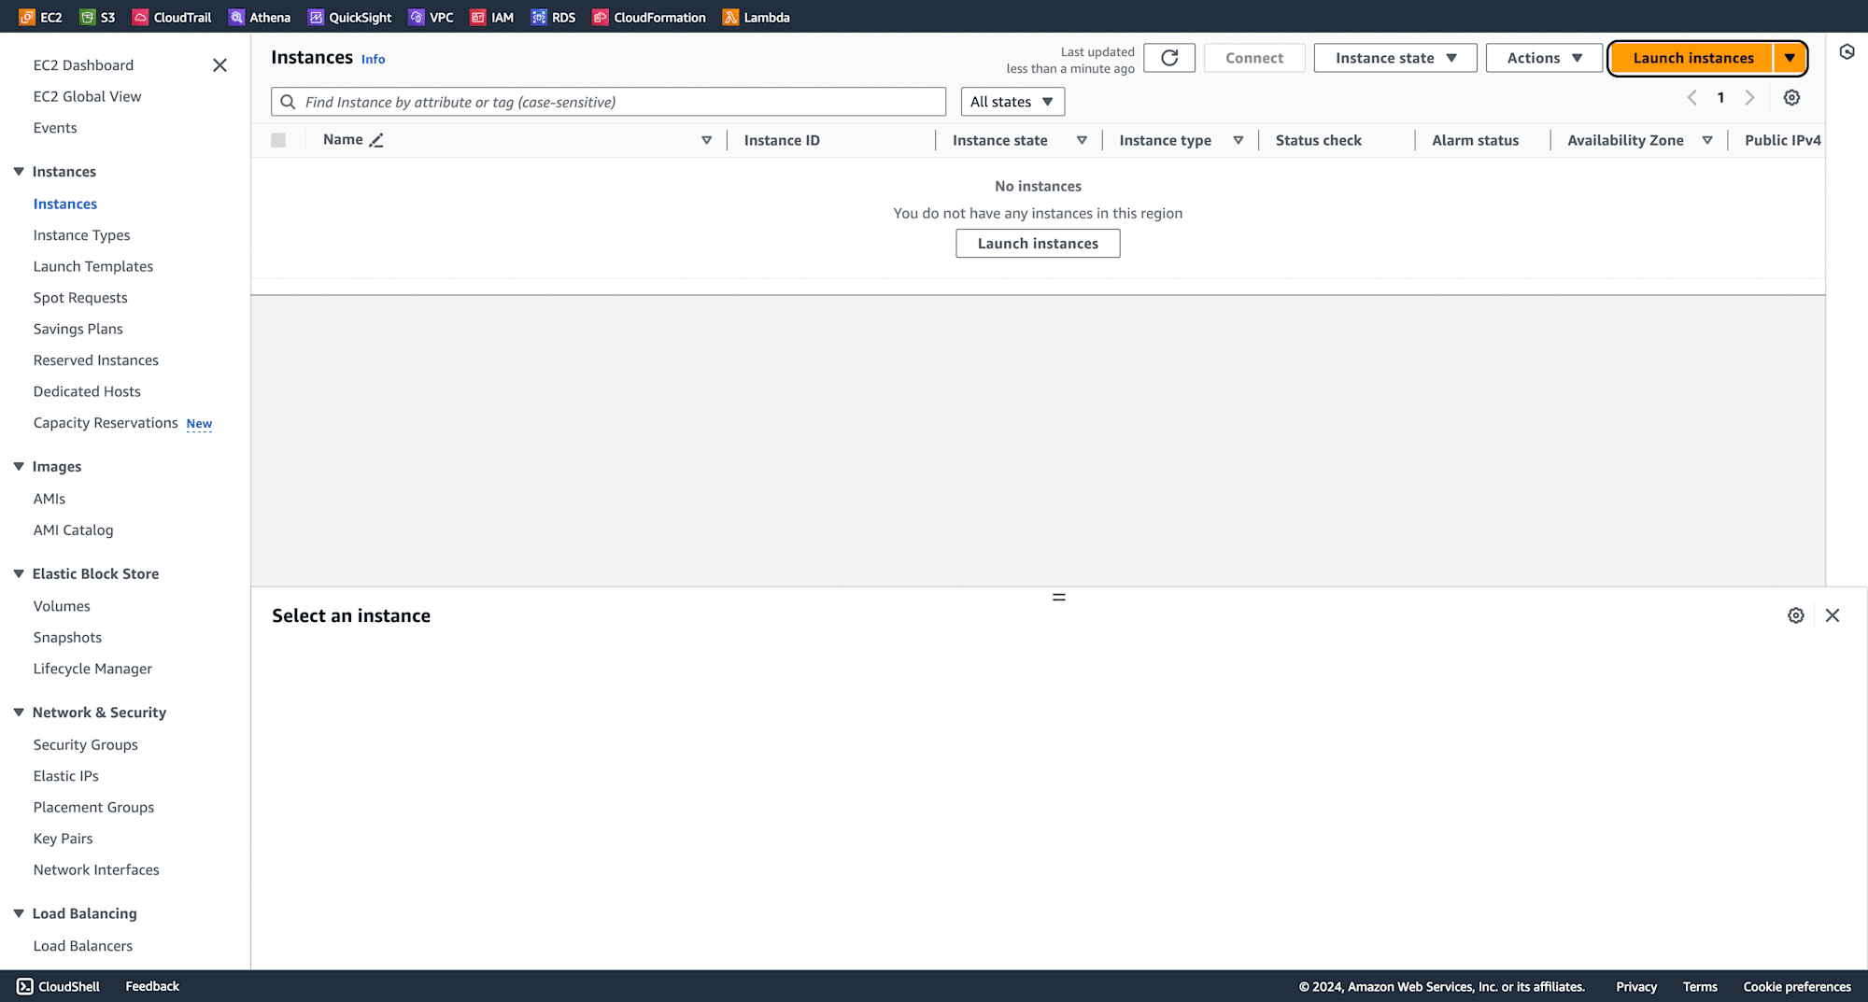1868x1002 pixels.
Task: Open the Lambda shortcut icon
Action: click(730, 17)
